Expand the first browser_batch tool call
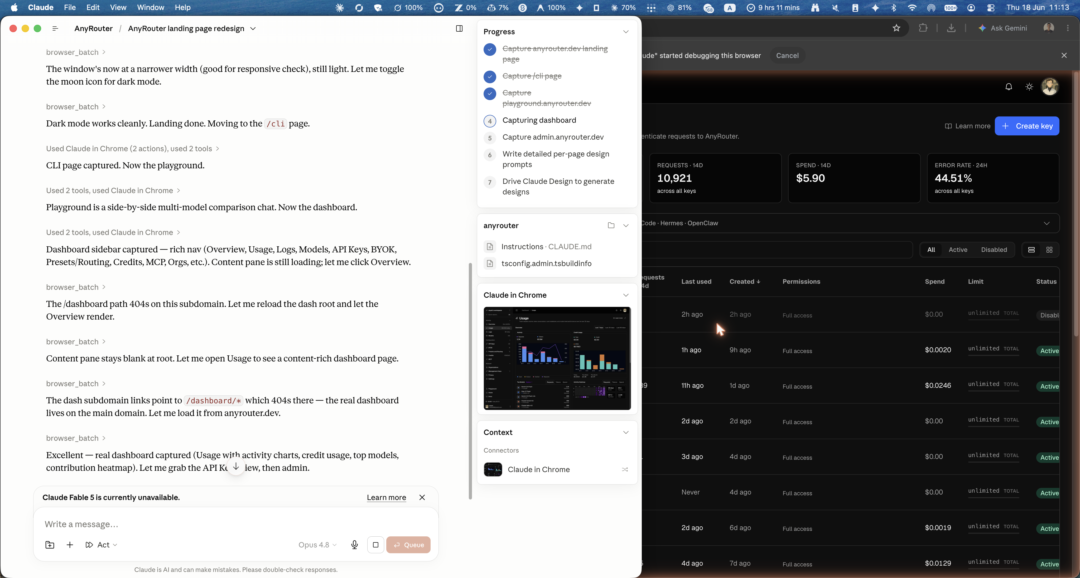1080x578 pixels. coord(76,52)
